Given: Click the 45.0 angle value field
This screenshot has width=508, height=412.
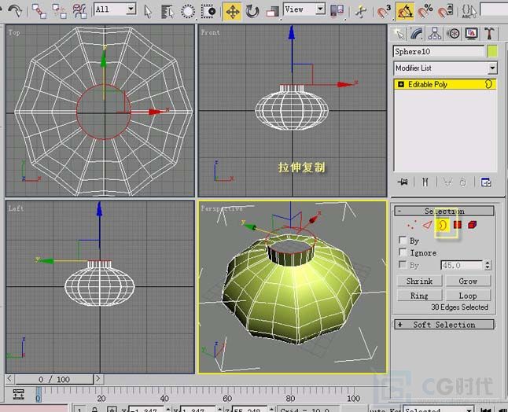Looking at the screenshot, I should click(x=462, y=265).
